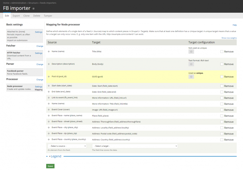This screenshot has height=170, width=243.
Task: Check Remove for Link to event mapping
Action: click(222, 98)
